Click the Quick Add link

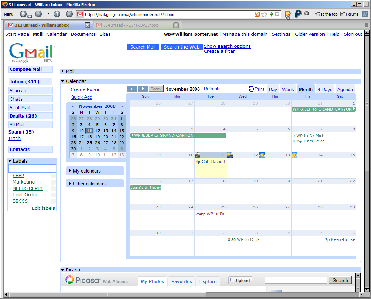[81, 97]
